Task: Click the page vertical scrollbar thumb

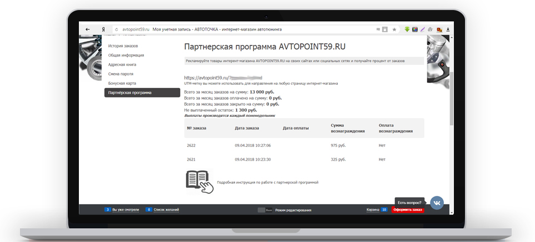Action: 452,99
